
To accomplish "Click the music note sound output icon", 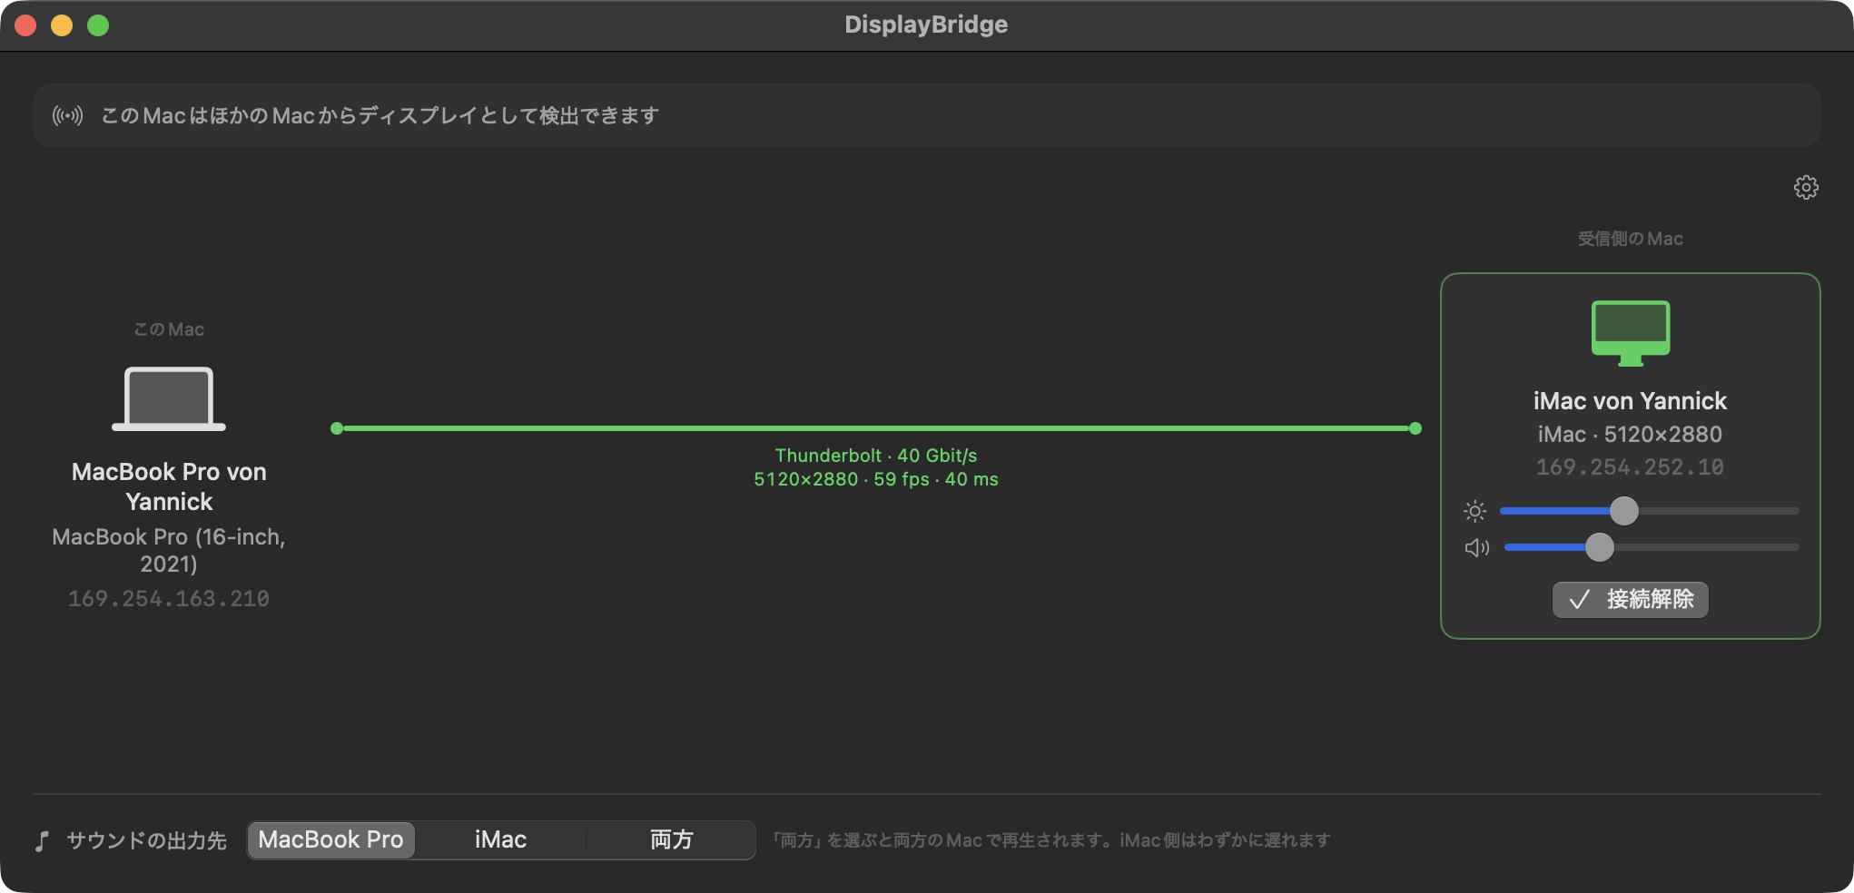I will (x=42, y=840).
